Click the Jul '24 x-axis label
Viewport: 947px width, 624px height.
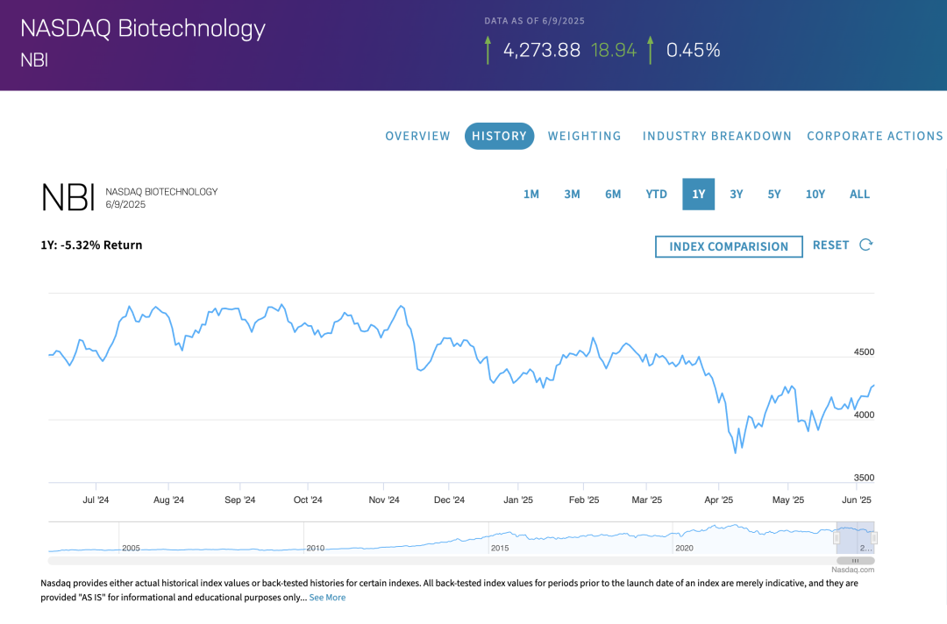pos(96,500)
